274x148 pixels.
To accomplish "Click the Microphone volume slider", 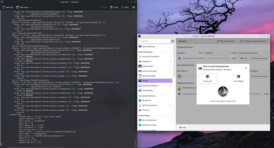I will tap(189, 76).
